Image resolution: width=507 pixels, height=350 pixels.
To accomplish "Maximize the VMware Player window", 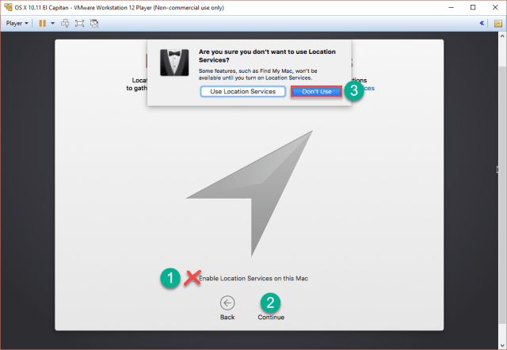I will (x=473, y=7).
